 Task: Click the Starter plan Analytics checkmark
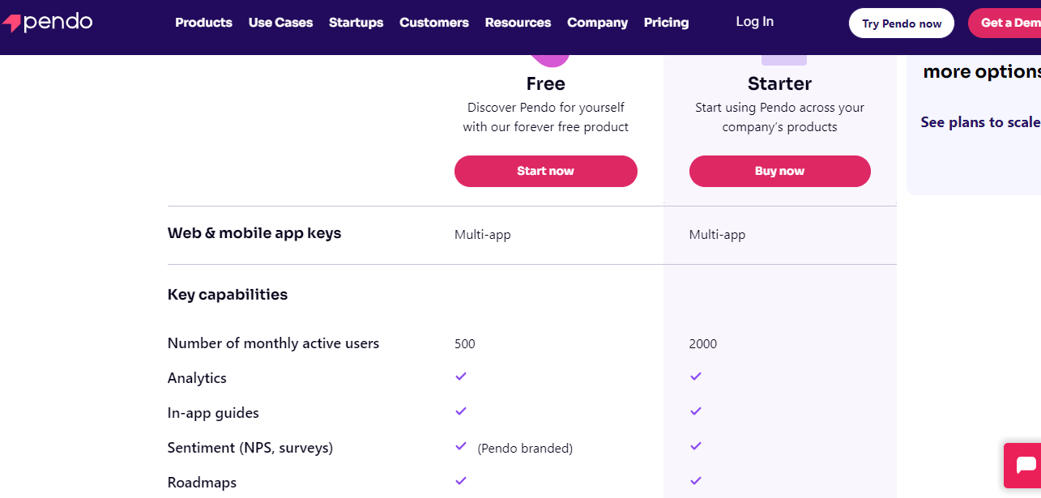[x=696, y=377]
